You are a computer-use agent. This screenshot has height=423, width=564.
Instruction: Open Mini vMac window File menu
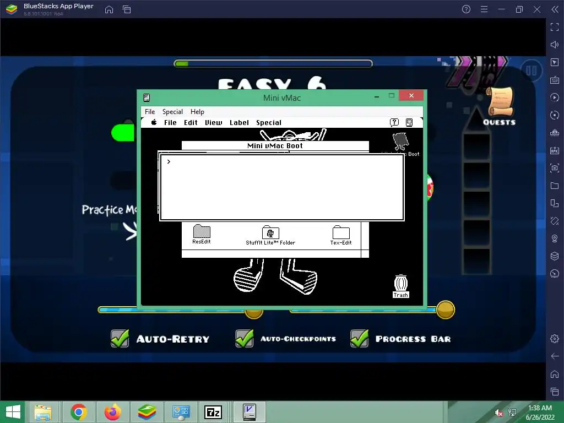coord(150,111)
